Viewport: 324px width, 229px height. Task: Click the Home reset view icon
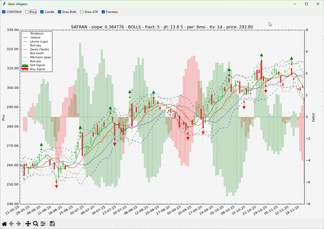click(x=4, y=224)
